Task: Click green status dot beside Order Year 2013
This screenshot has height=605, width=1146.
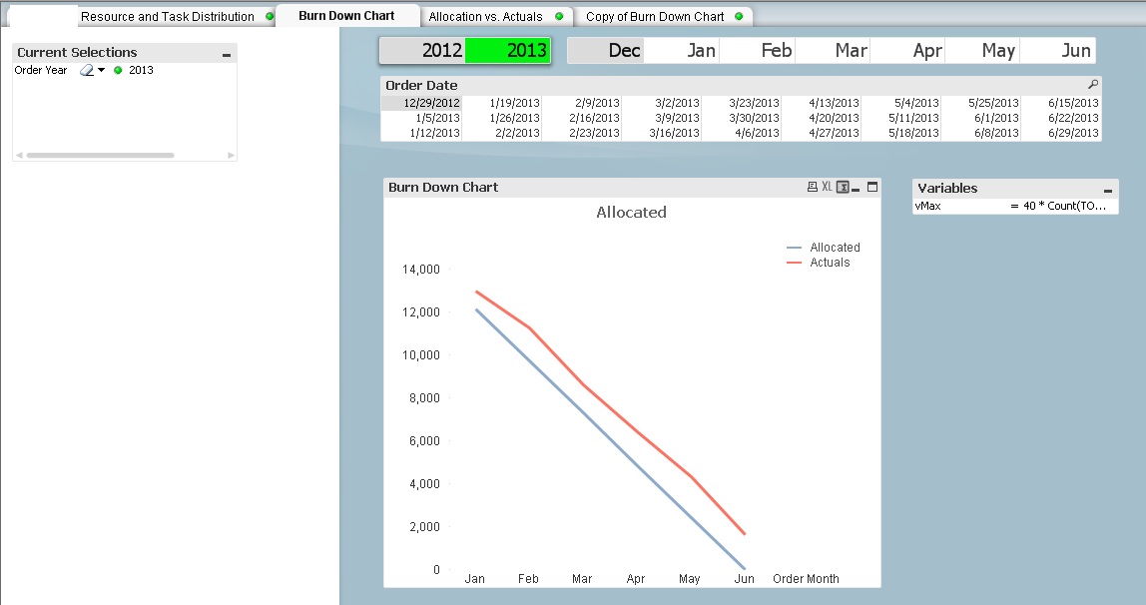Action: [119, 70]
